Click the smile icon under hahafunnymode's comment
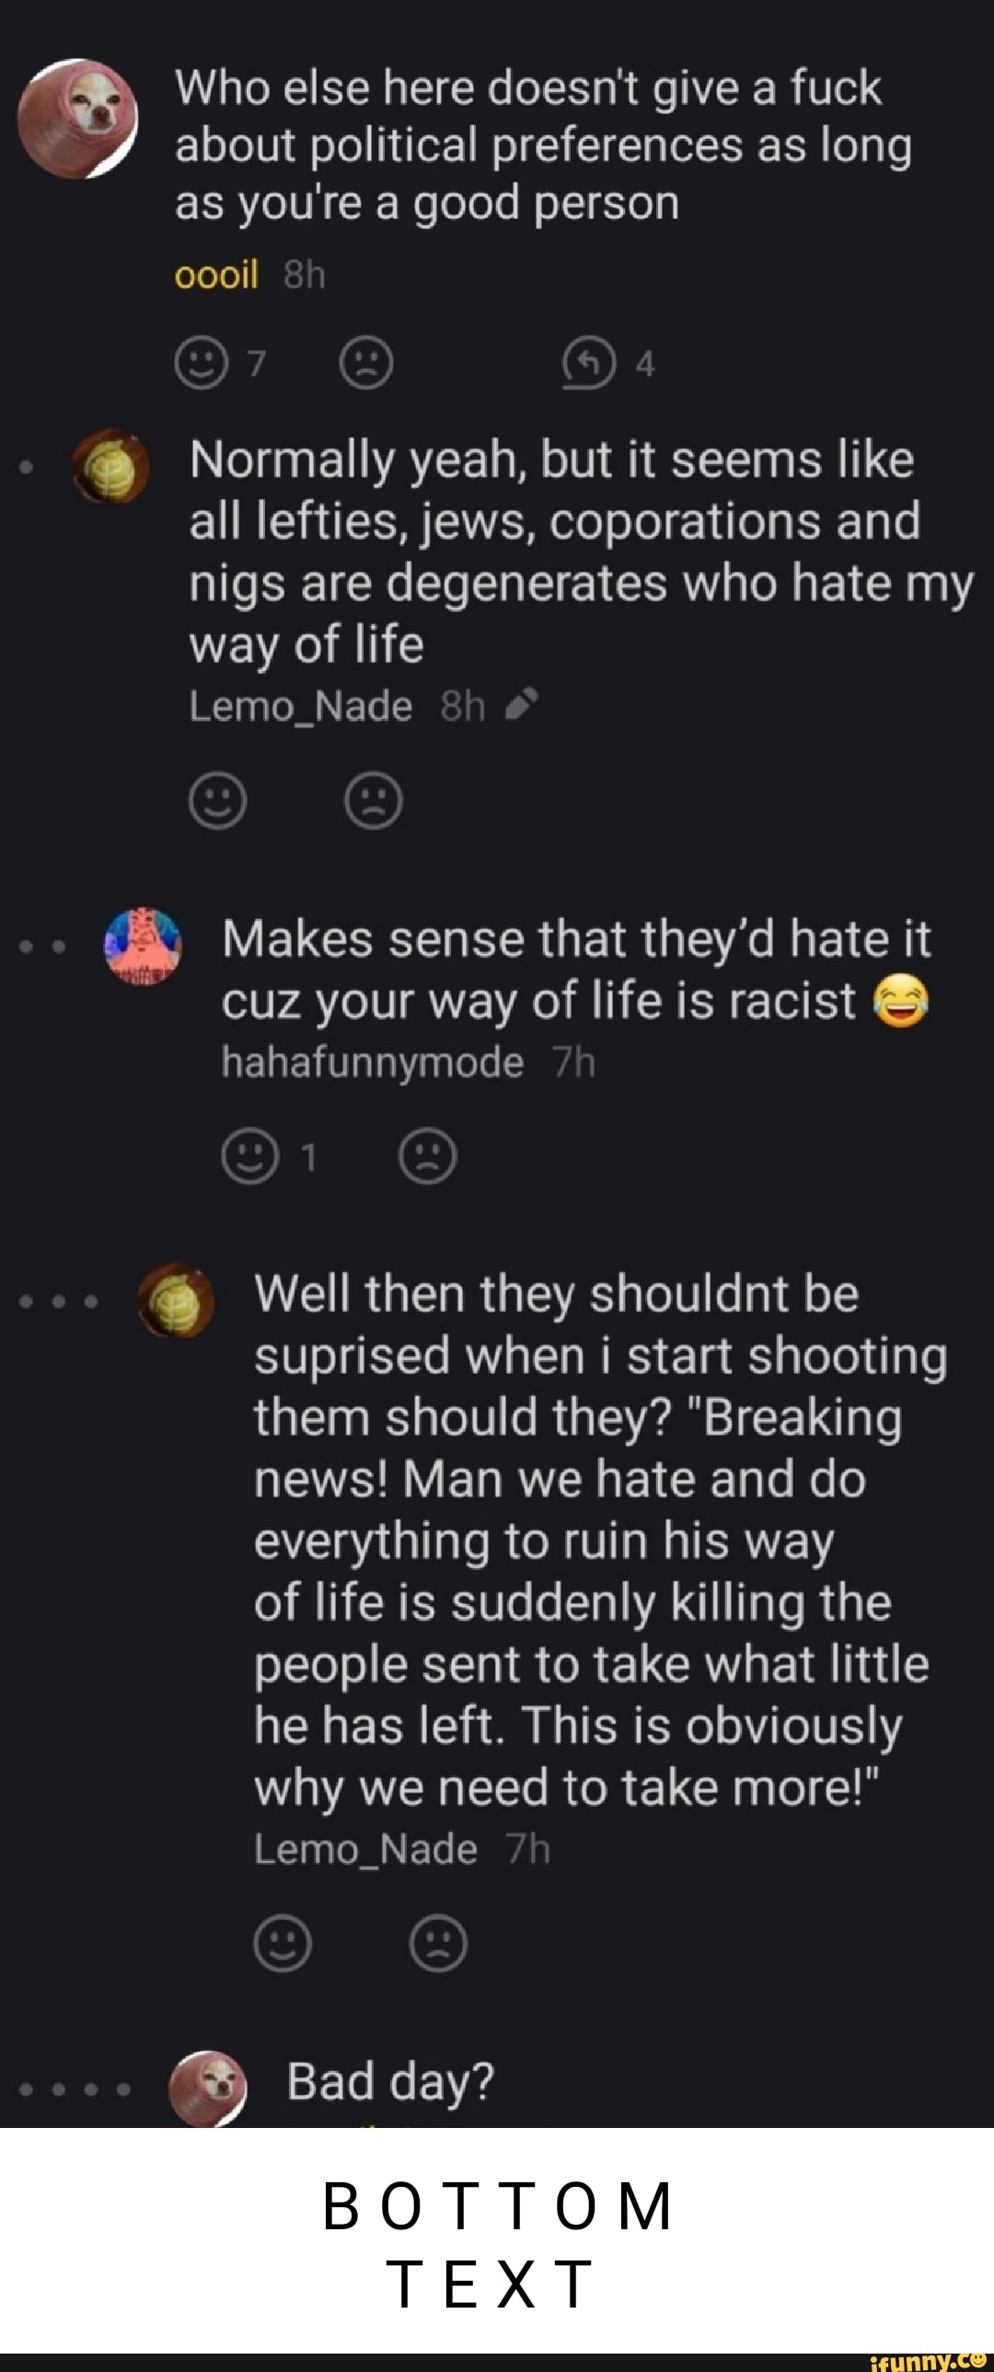This screenshot has height=2372, width=994. point(249,1156)
